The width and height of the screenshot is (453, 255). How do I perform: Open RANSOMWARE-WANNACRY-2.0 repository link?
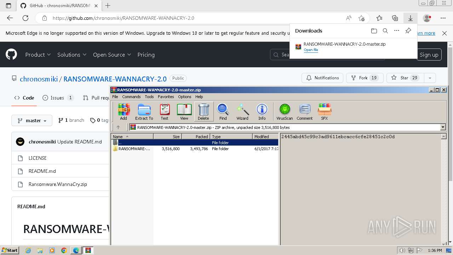[115, 79]
